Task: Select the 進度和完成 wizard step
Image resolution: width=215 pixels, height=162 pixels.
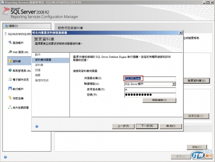Action: (42, 80)
